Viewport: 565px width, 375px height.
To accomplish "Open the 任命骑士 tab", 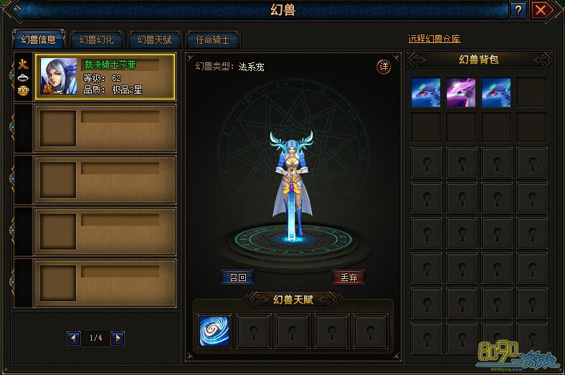I will pyautogui.click(x=213, y=39).
